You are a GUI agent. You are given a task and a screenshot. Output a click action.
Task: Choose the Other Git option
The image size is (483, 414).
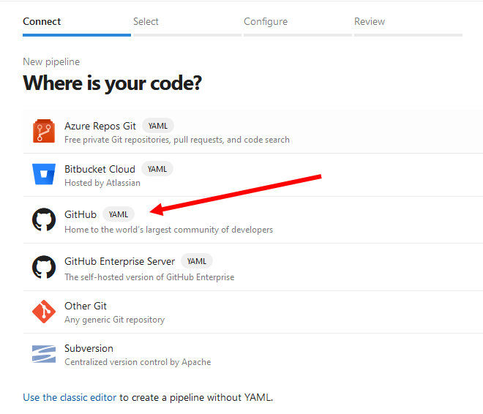pos(253,312)
